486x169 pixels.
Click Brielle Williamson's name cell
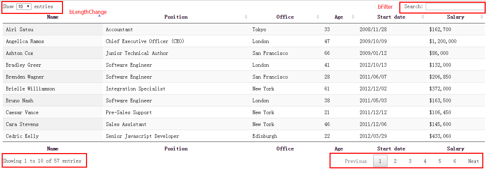[52, 89]
